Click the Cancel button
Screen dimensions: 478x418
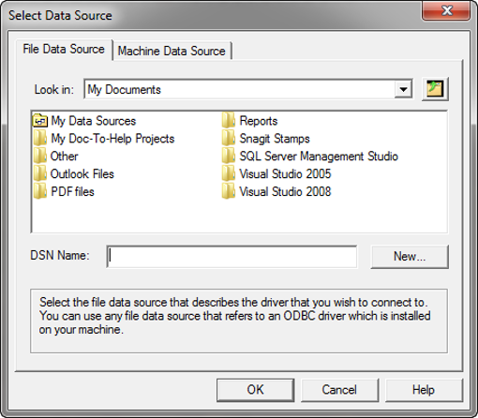pyautogui.click(x=339, y=390)
